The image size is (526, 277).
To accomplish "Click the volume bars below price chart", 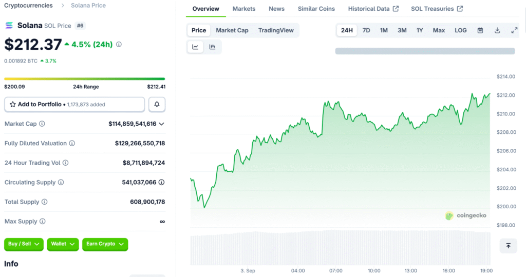I will (x=340, y=247).
